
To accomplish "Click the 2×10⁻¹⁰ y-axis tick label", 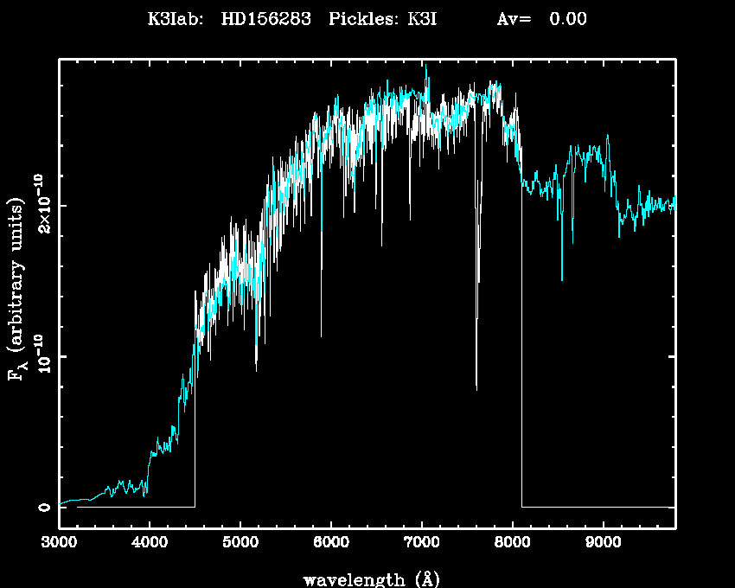I will [x=42, y=203].
